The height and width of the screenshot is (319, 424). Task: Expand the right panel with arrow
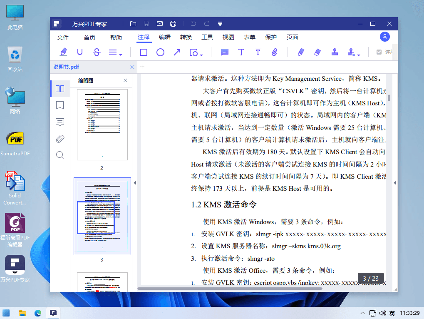(x=395, y=183)
